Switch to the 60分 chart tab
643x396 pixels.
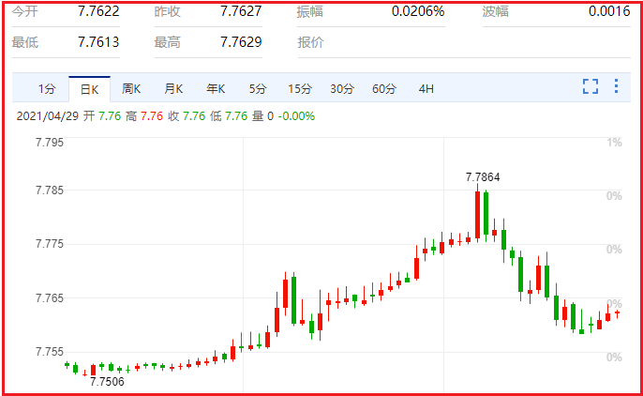pos(384,89)
